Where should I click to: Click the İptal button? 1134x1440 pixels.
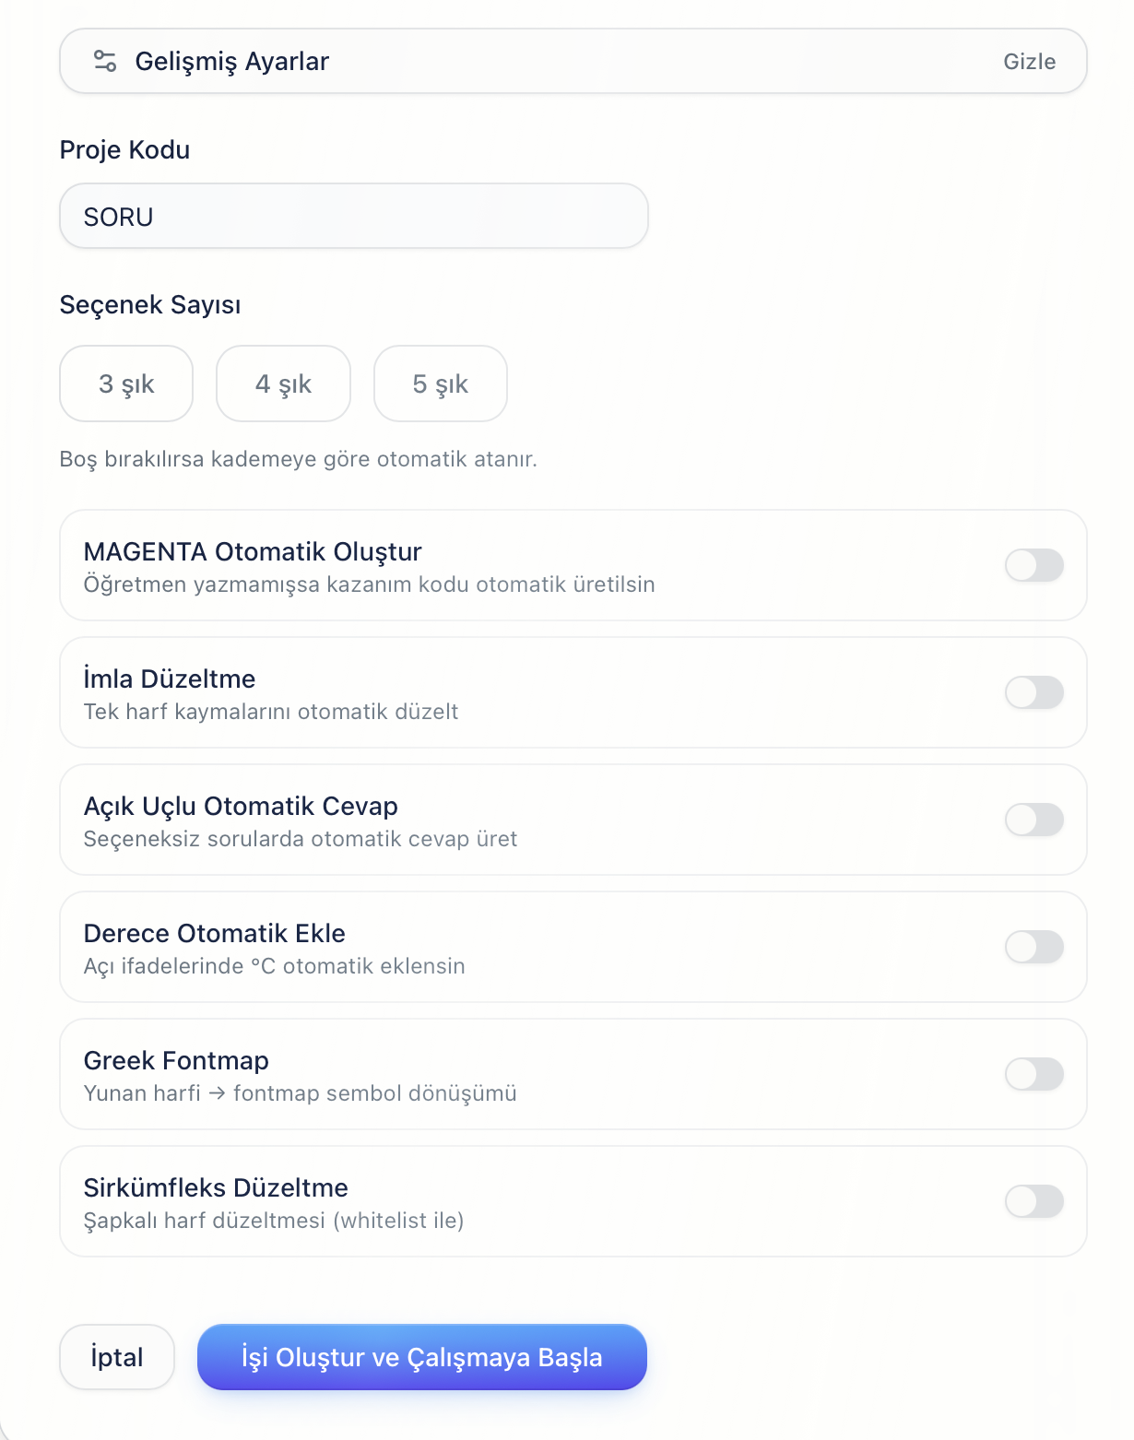pos(117,1357)
